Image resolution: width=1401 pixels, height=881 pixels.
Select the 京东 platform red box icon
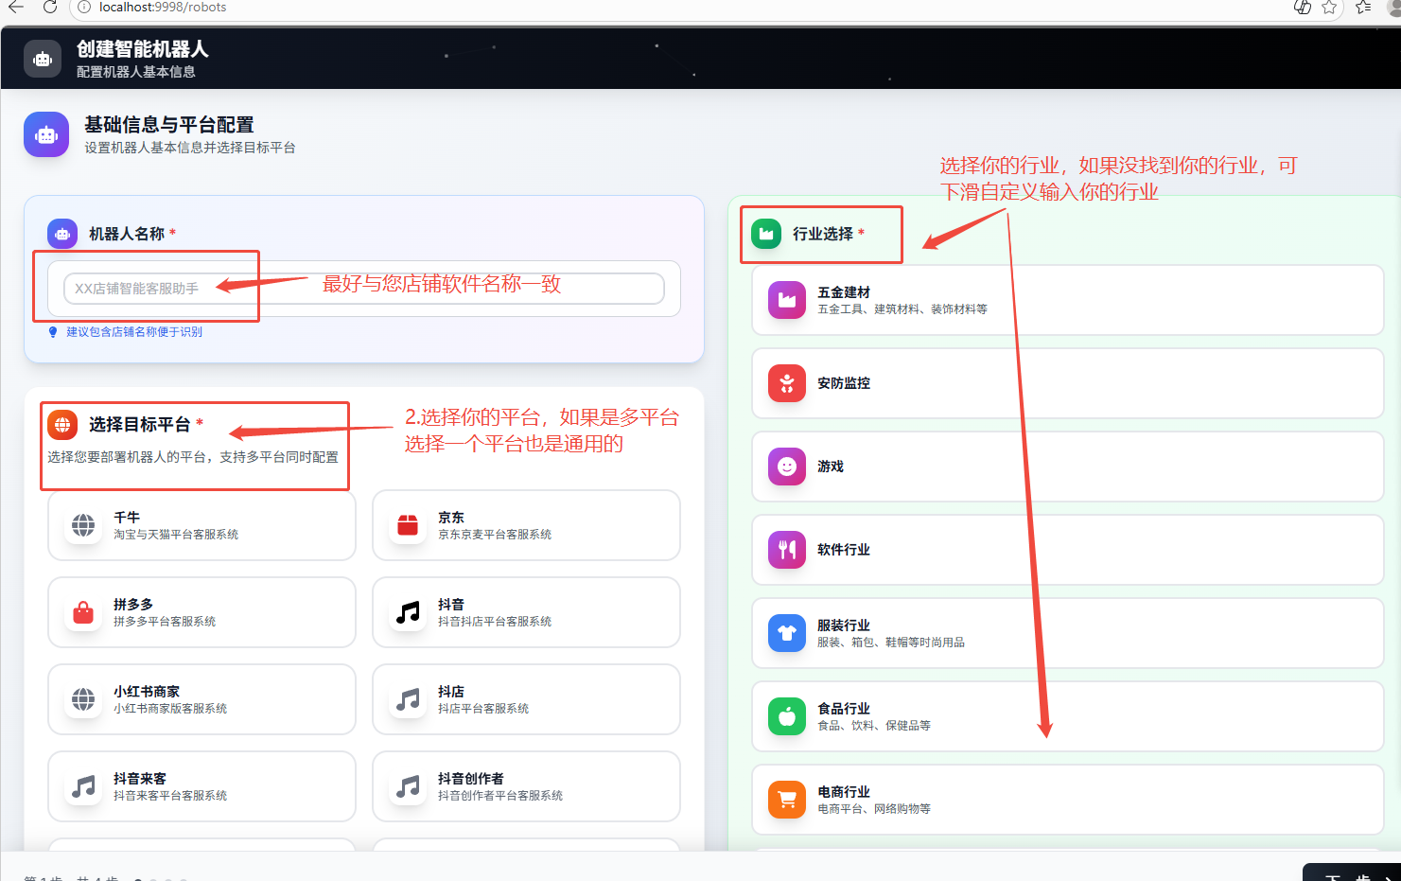[x=408, y=525]
